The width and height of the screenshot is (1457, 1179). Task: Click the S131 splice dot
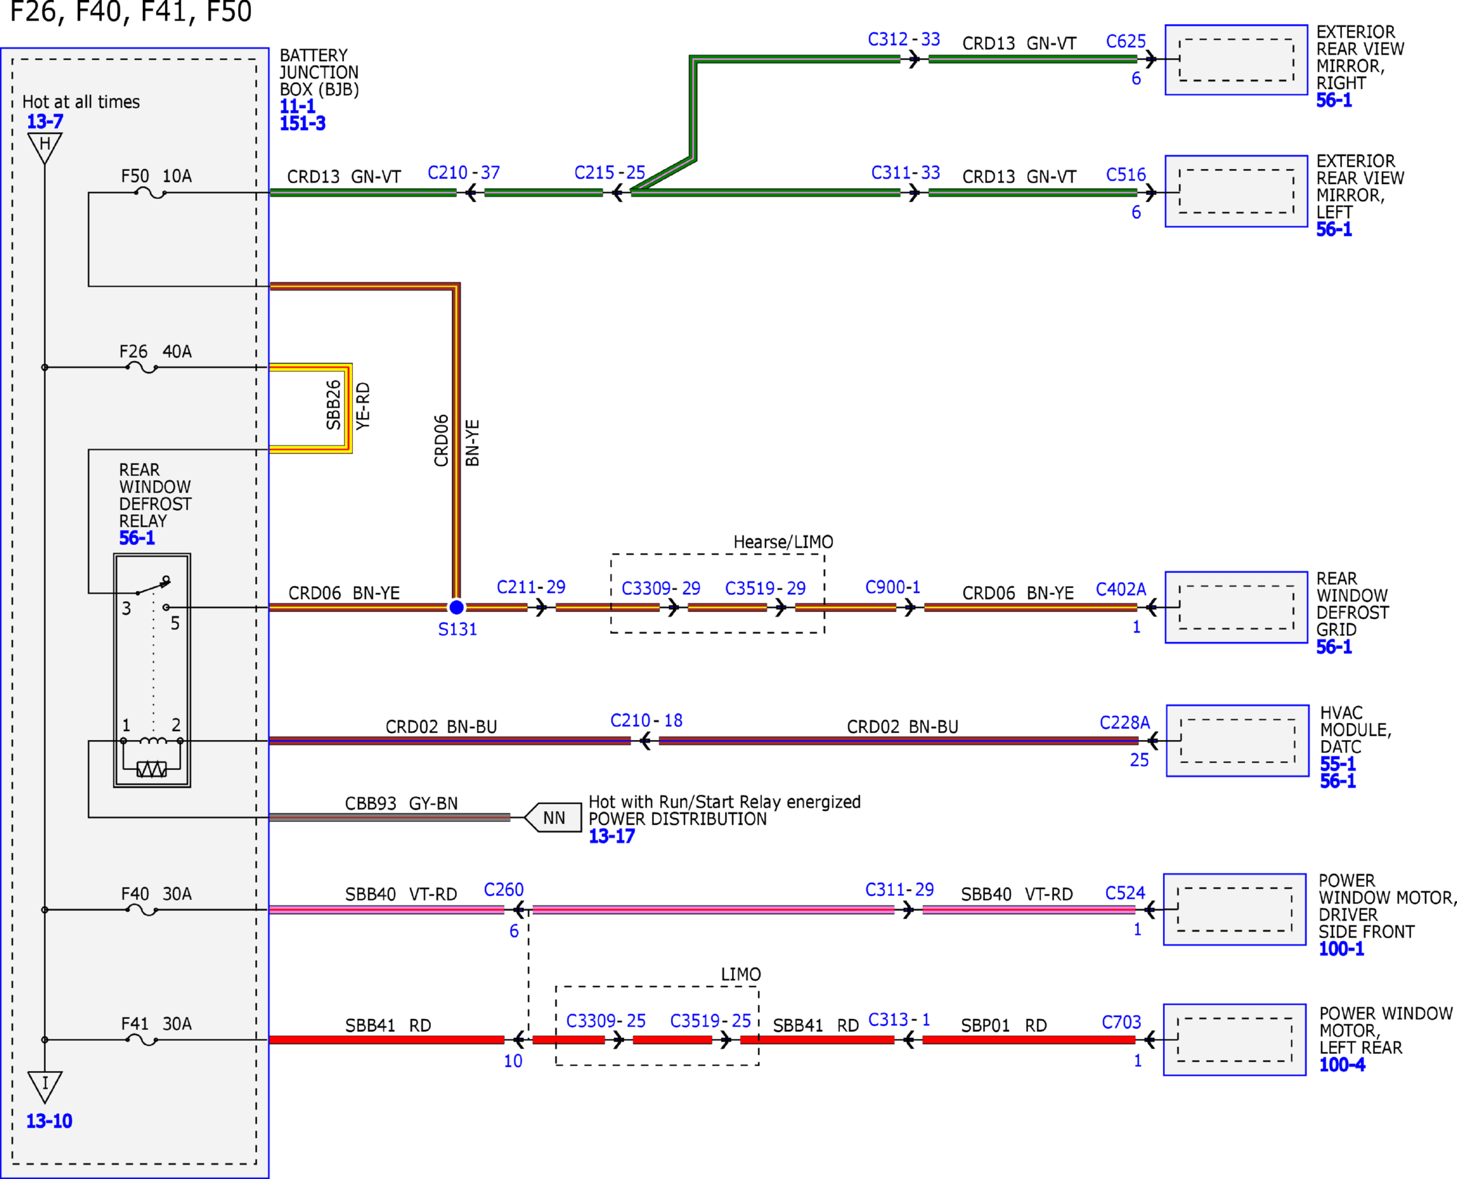[456, 607]
